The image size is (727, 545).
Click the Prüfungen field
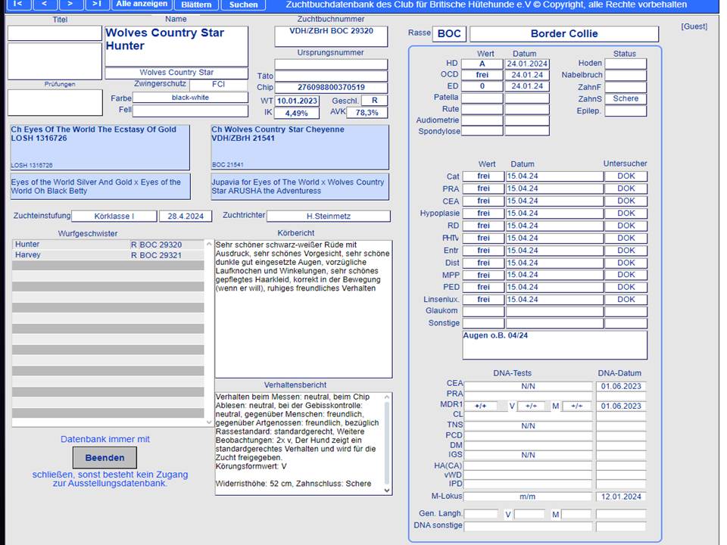click(x=55, y=102)
